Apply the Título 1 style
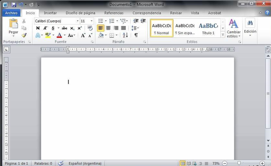The width and height of the screenshot is (271, 166). (x=208, y=28)
